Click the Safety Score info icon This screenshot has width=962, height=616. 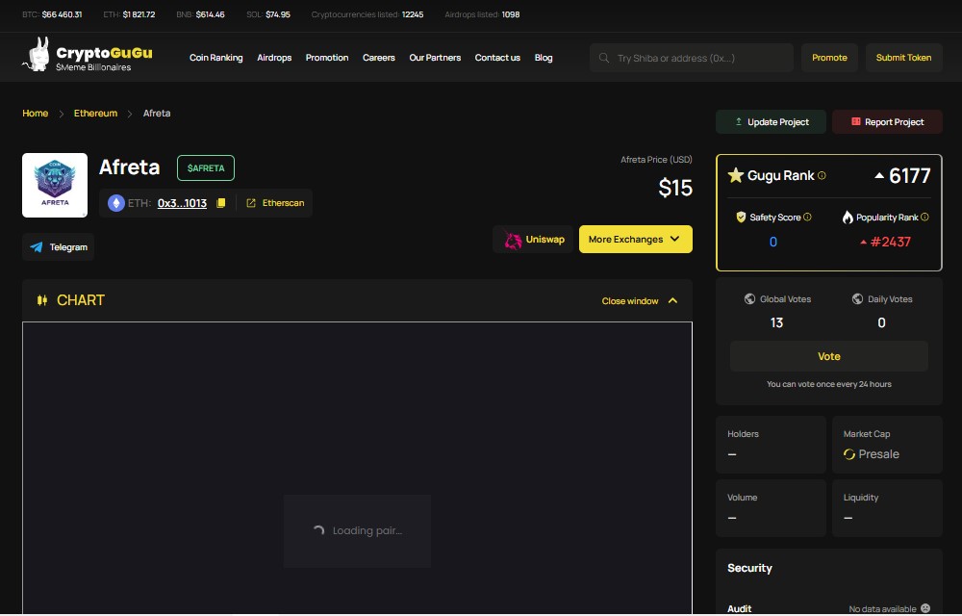point(807,218)
